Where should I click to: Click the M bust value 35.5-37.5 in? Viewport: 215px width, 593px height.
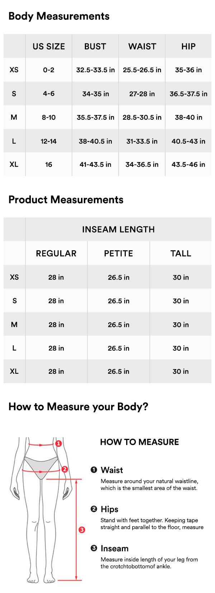[95, 117]
